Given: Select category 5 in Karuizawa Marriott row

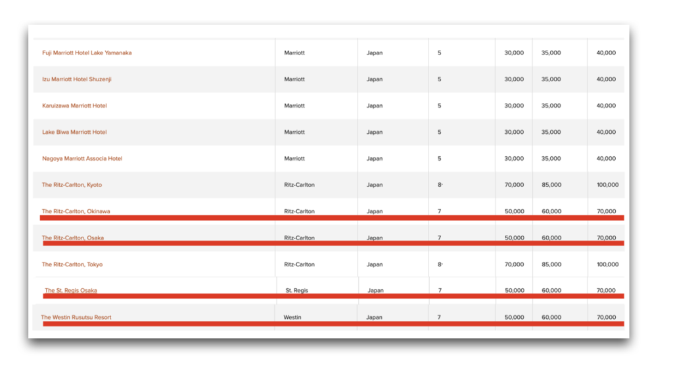Looking at the screenshot, I should pos(439,106).
